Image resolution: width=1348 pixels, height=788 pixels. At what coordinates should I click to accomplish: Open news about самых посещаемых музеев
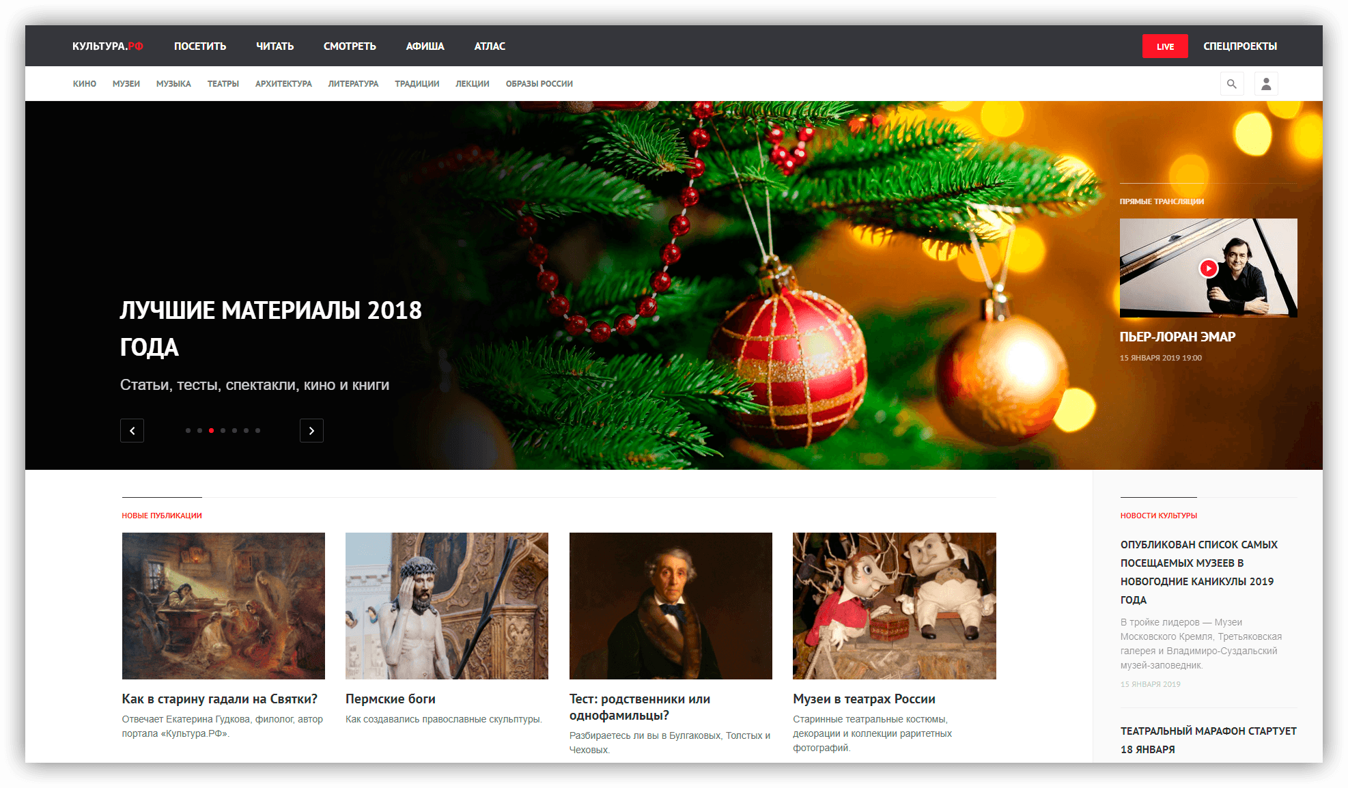(x=1199, y=572)
